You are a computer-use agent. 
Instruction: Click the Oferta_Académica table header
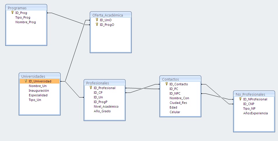pyautogui.click(x=111, y=15)
